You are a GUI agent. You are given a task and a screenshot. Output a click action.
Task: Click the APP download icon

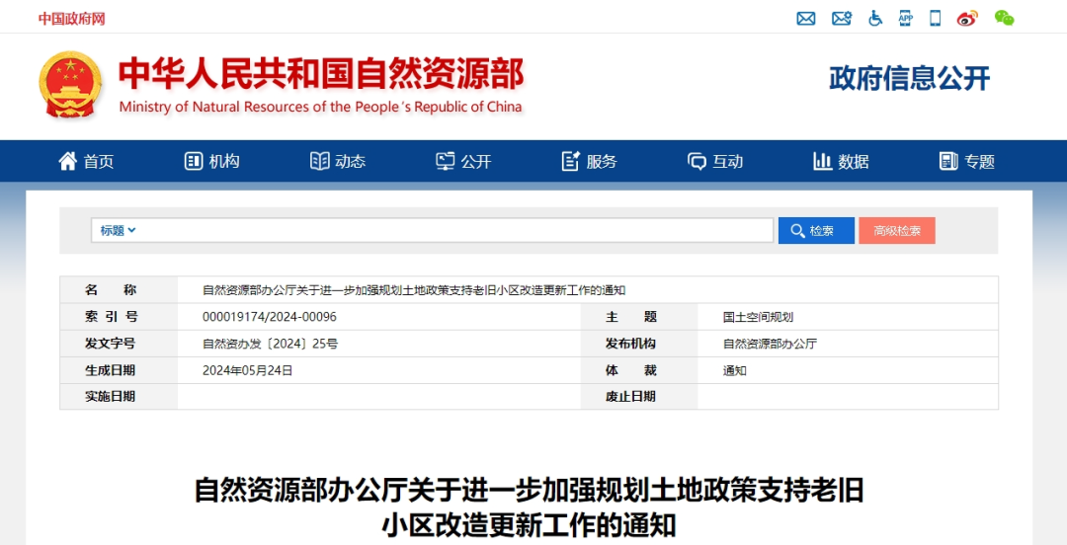click(x=905, y=18)
